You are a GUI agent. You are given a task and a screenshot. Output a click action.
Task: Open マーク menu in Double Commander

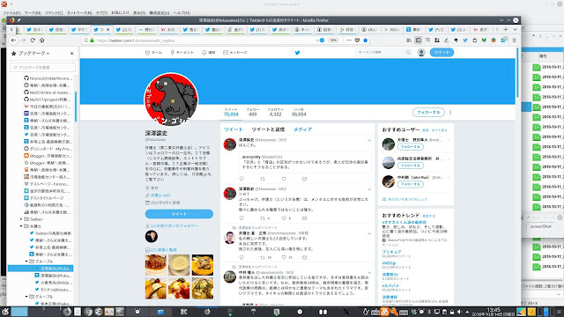tap(33, 13)
